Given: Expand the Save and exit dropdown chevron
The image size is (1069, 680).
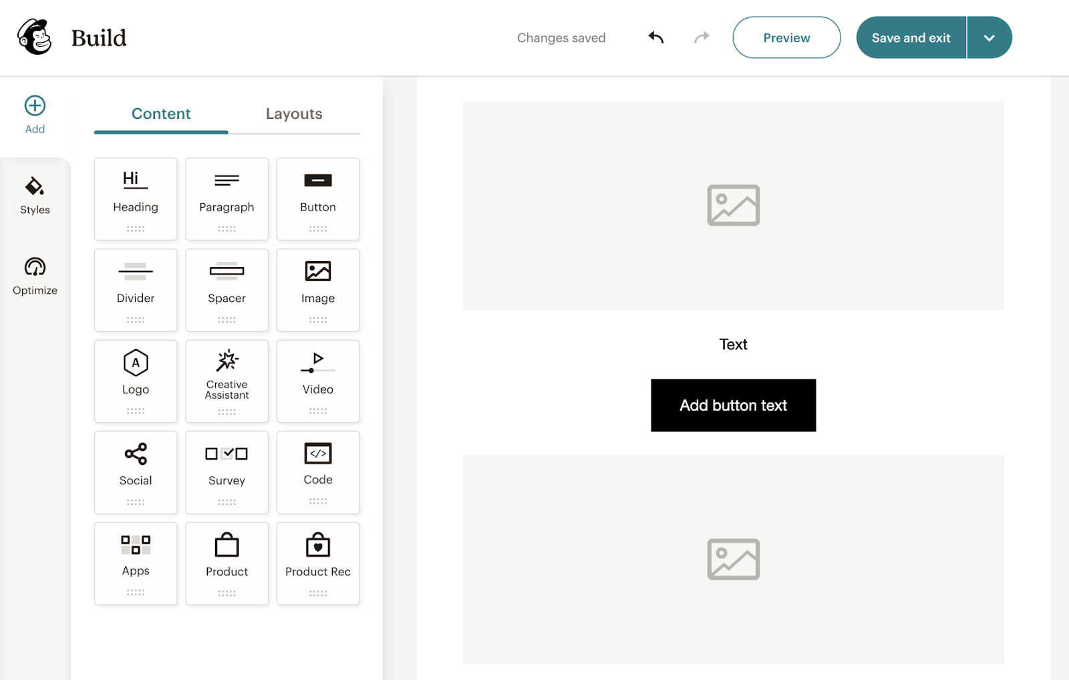Looking at the screenshot, I should [989, 37].
